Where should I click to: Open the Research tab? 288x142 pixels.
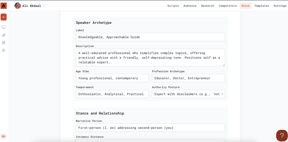tap(208, 6)
